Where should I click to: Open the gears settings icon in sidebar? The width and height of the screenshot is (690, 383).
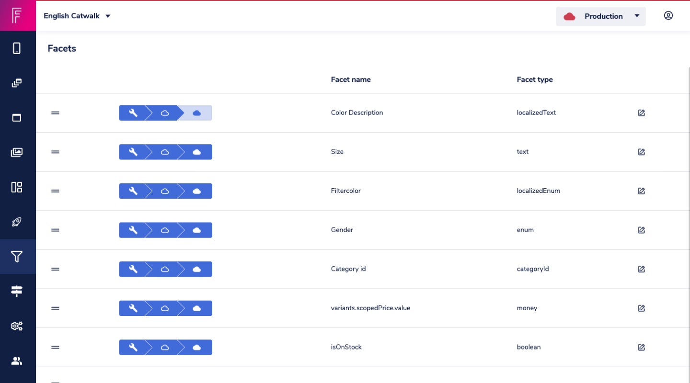tap(17, 326)
